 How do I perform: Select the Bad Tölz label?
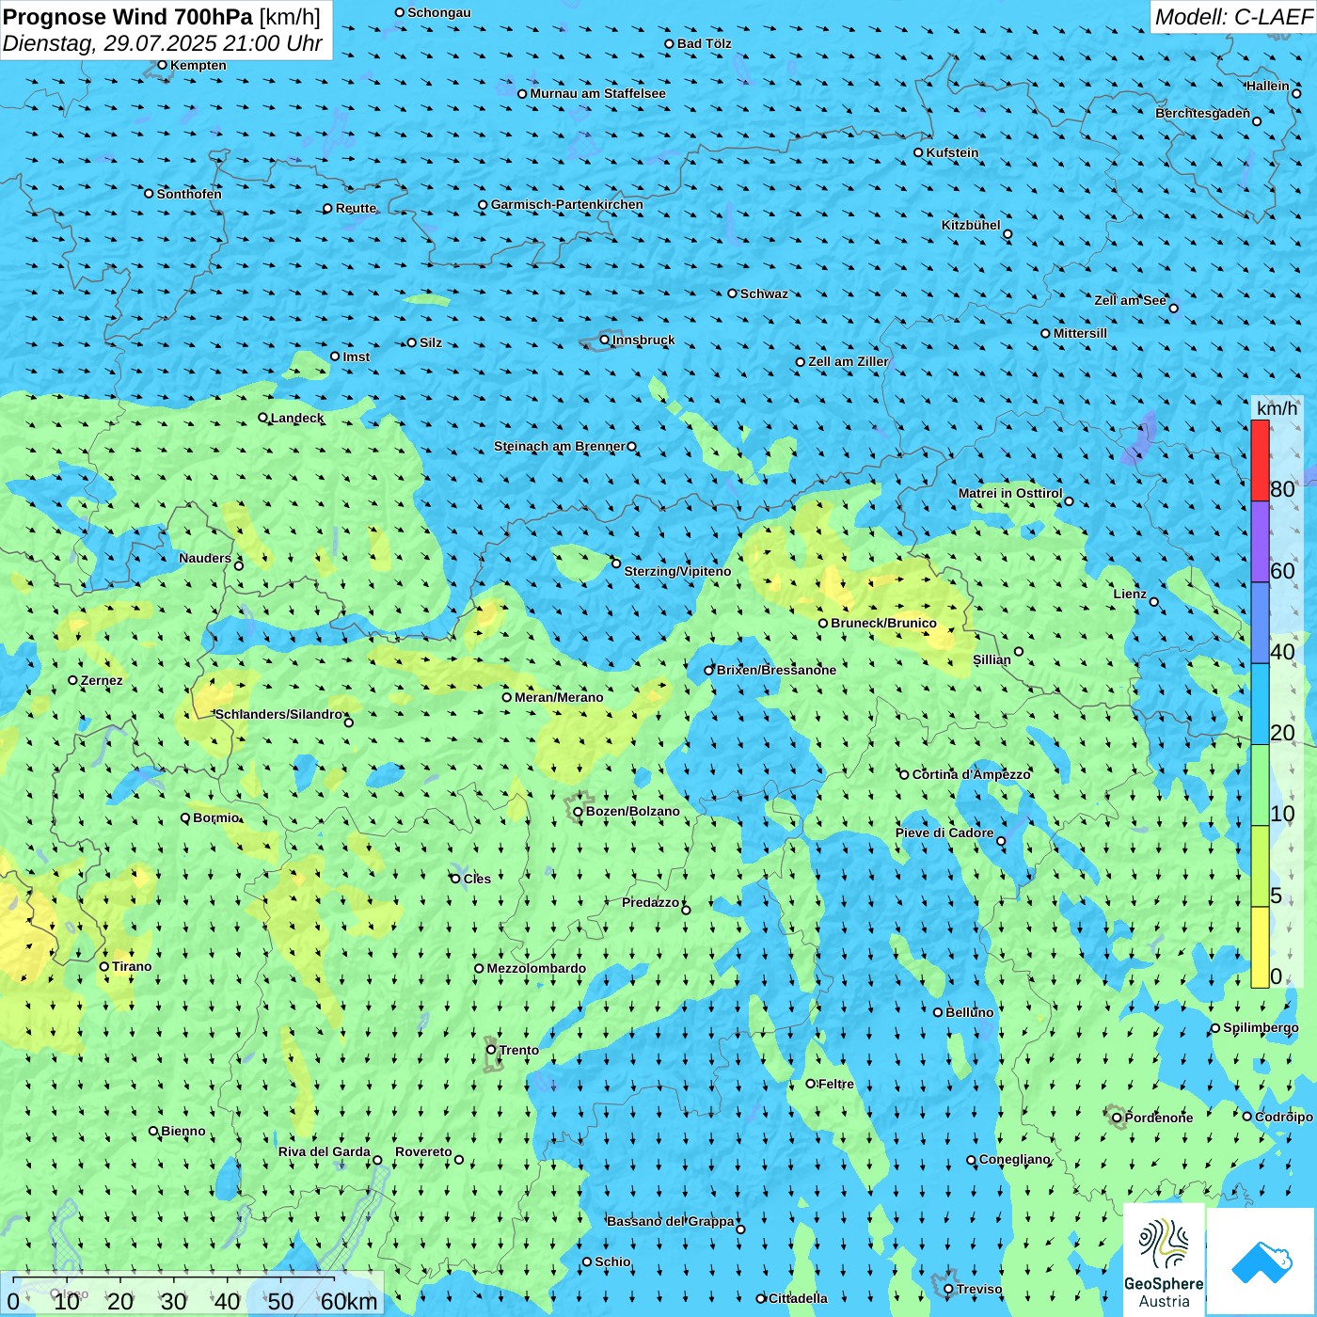pos(704,43)
